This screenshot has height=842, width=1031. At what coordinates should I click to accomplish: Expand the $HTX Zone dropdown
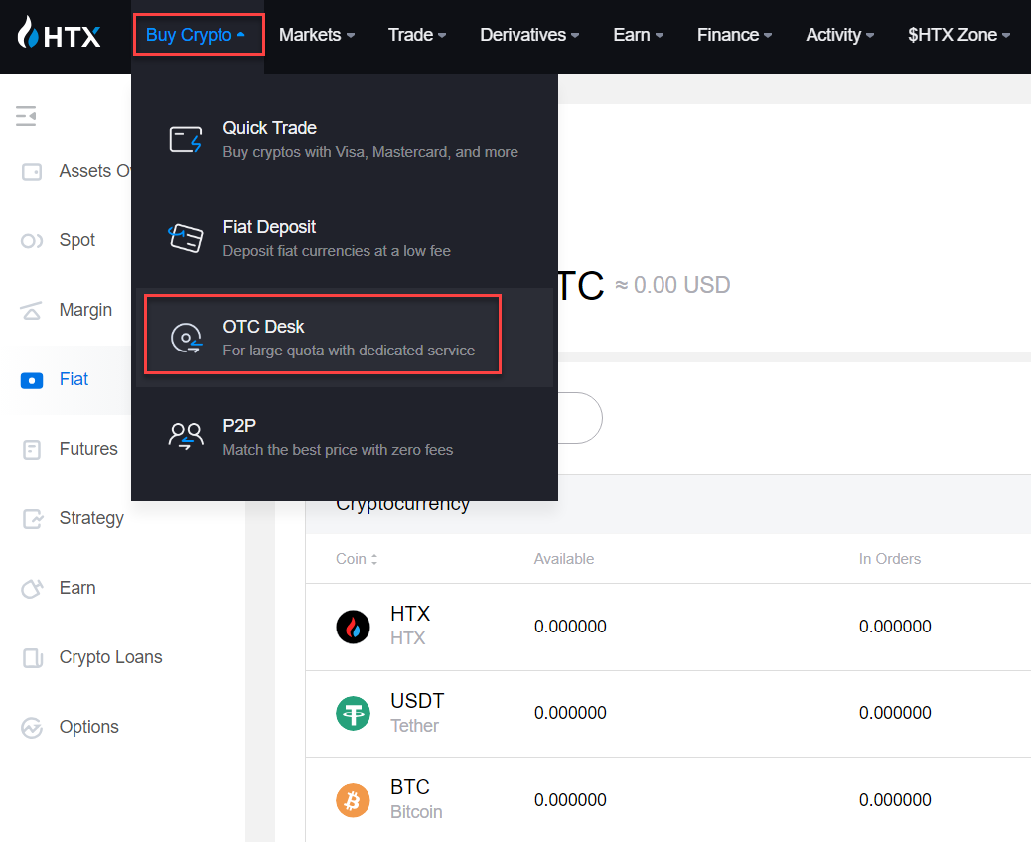point(958,34)
